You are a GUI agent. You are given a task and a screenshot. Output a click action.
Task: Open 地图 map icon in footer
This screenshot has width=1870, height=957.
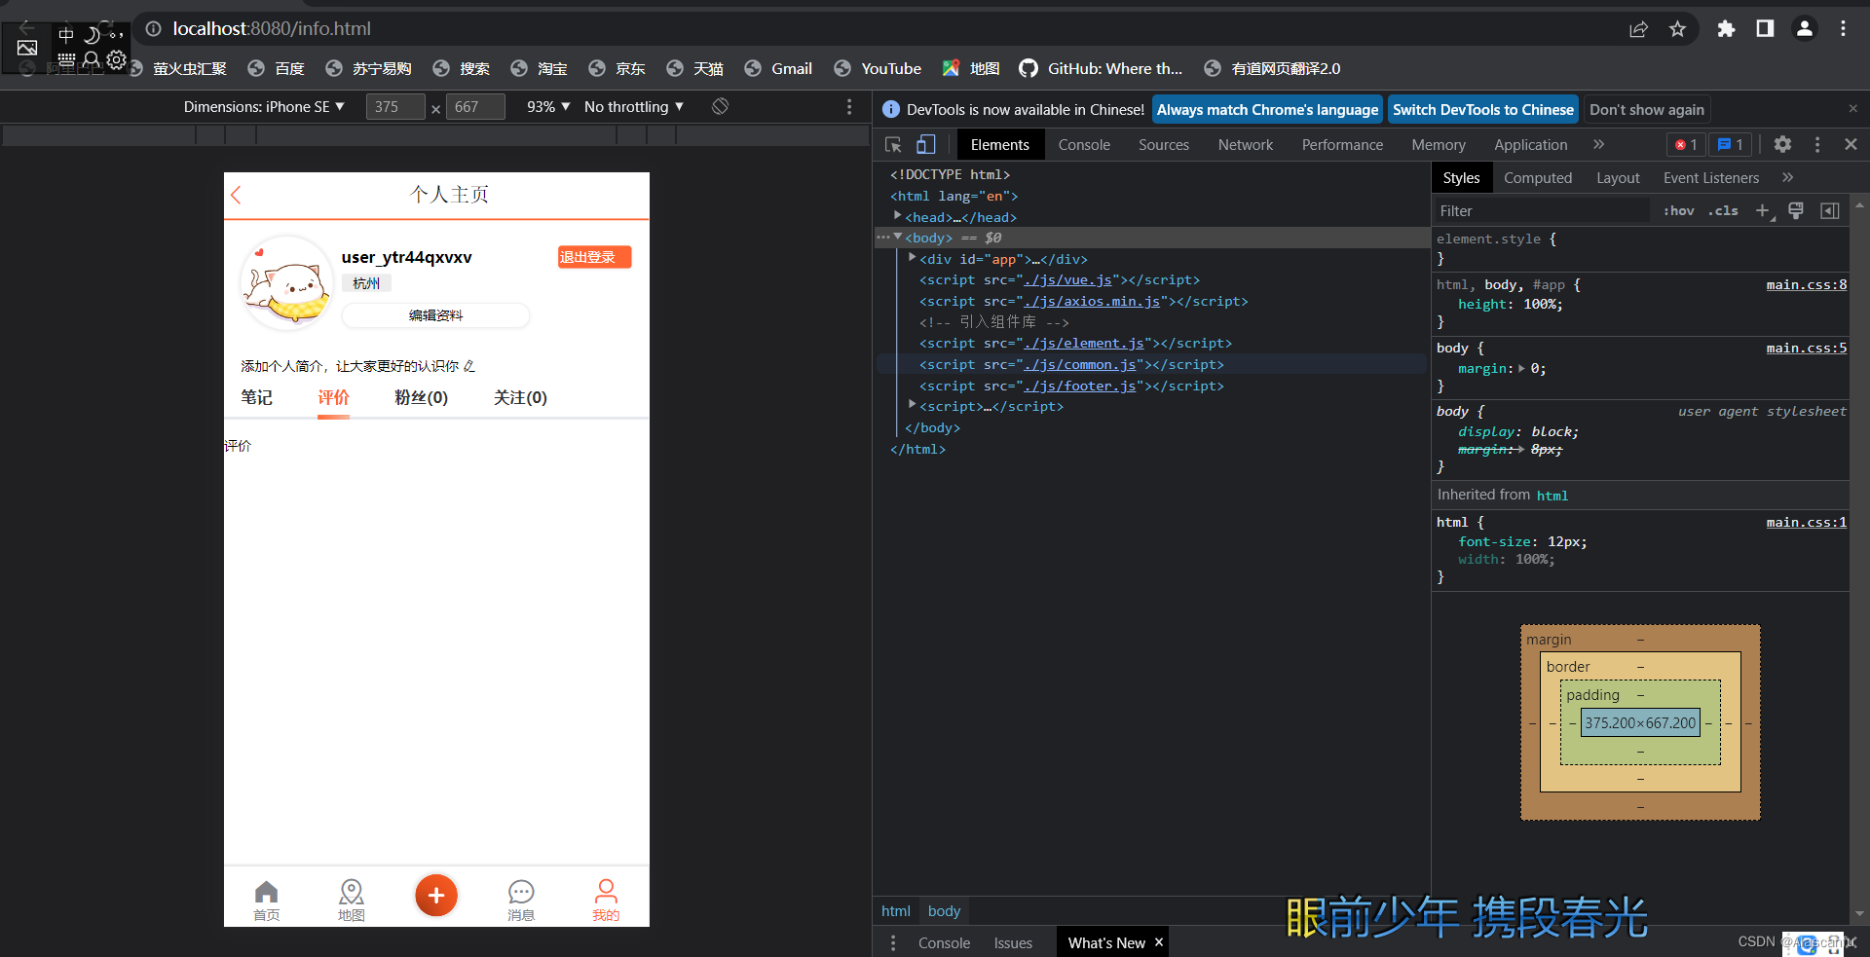click(x=352, y=901)
